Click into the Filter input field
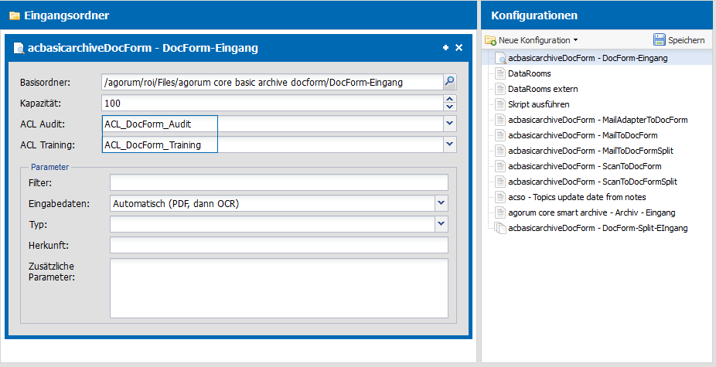This screenshot has width=716, height=367. coord(279,182)
